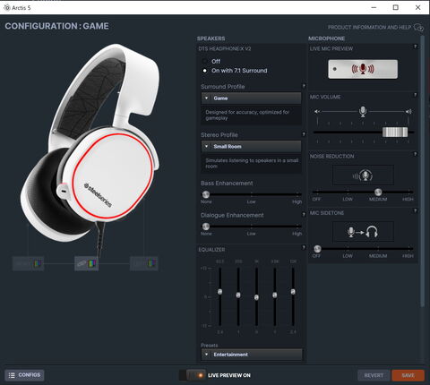Click help icon next to Surround Profile
430x385 pixels.
(x=304, y=86)
